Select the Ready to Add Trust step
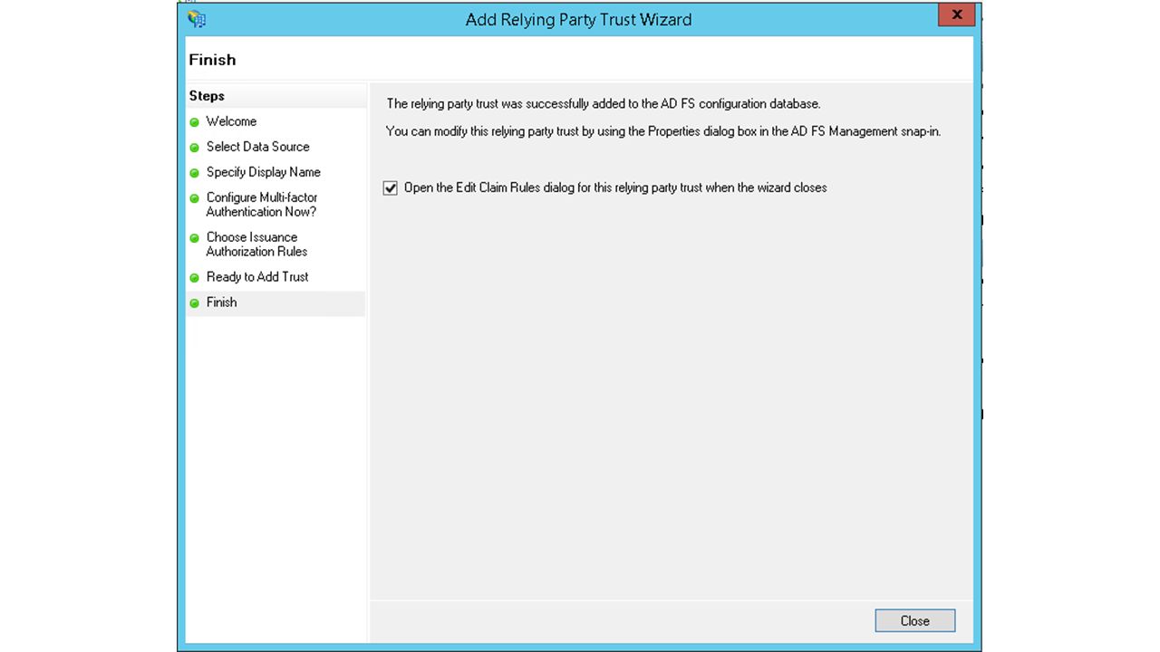The image size is (1160, 652). tap(257, 277)
